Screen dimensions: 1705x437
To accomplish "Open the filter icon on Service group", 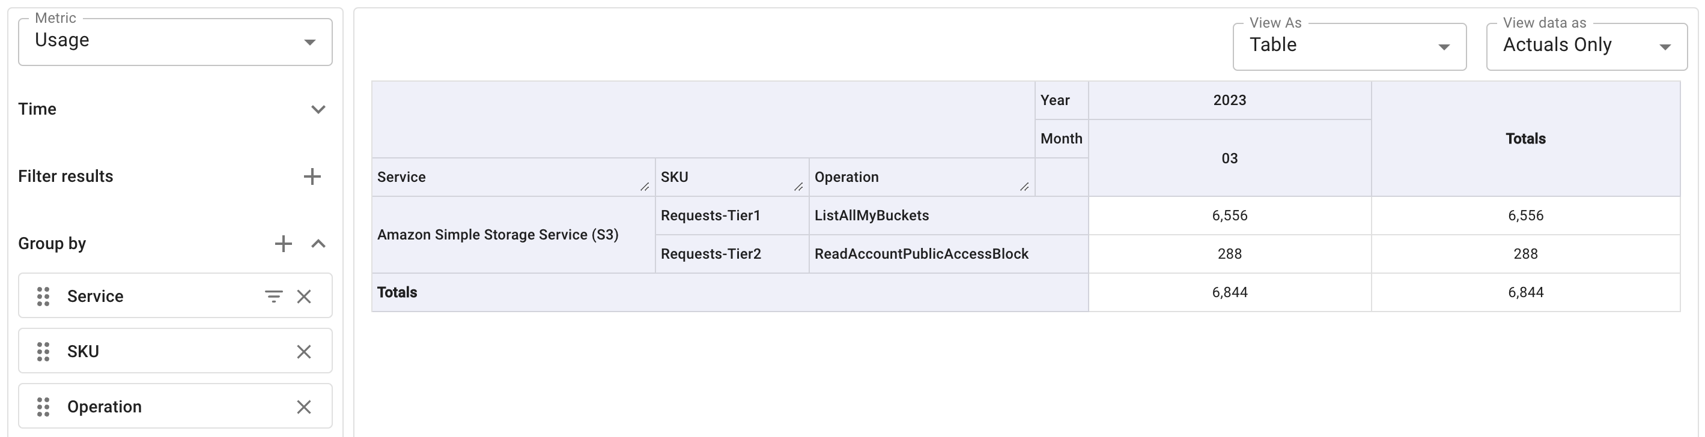I will [273, 296].
